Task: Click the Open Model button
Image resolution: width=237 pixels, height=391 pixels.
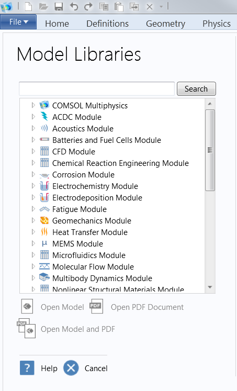Action: 53,306
